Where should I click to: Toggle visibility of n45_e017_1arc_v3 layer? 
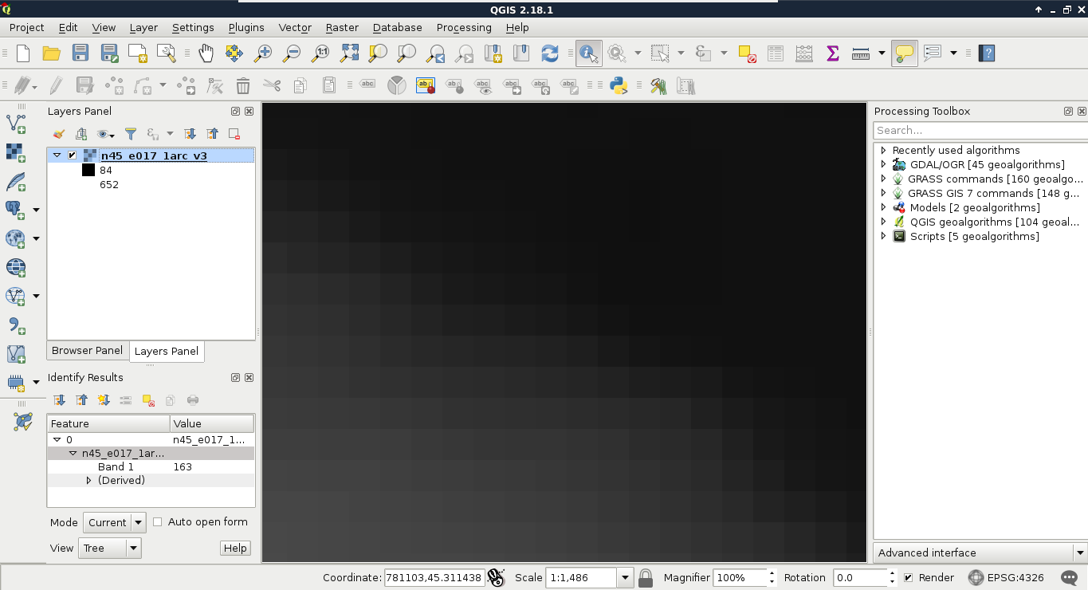[x=73, y=155]
